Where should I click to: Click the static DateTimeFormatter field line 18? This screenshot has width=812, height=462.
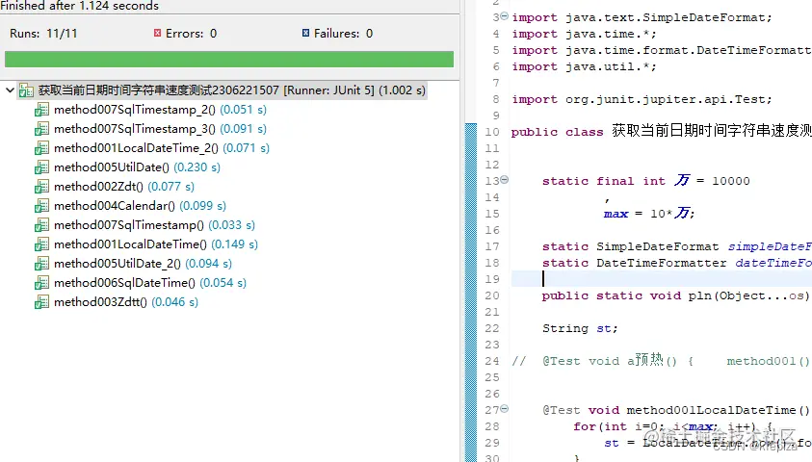(x=677, y=264)
